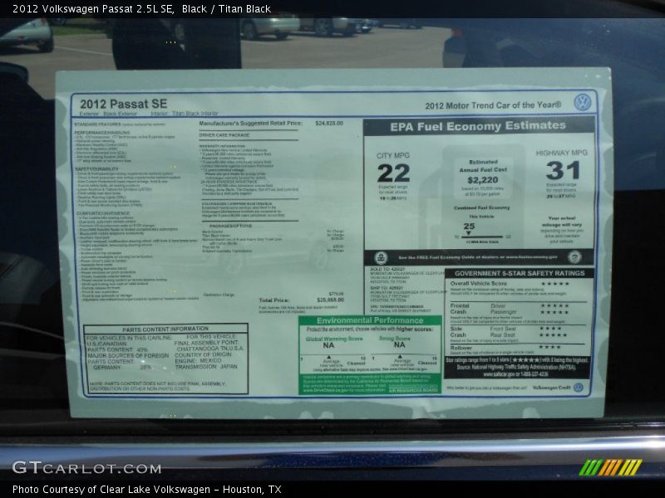Image resolution: width=665 pixels, height=498 pixels.
Task: Click the striped color logo in bottom corner
Action: [x=611, y=467]
